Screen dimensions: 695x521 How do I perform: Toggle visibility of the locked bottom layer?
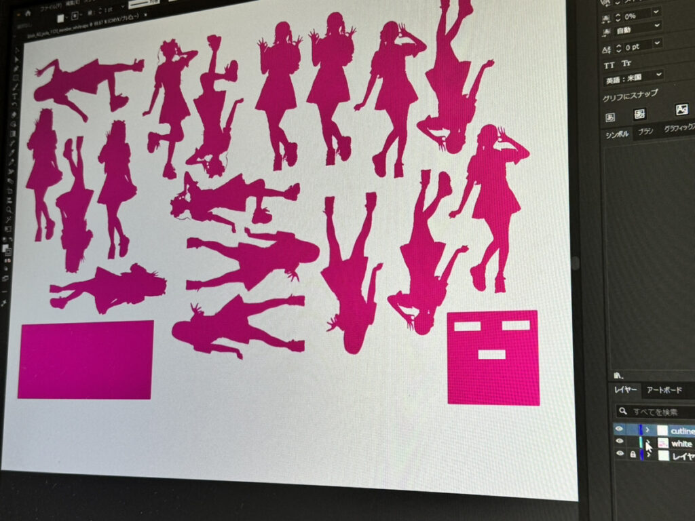pyautogui.click(x=619, y=455)
